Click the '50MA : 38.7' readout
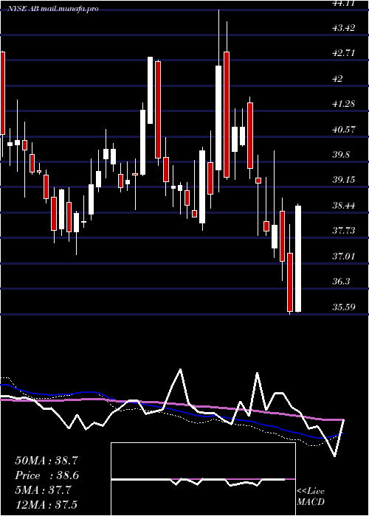 pos(46,461)
